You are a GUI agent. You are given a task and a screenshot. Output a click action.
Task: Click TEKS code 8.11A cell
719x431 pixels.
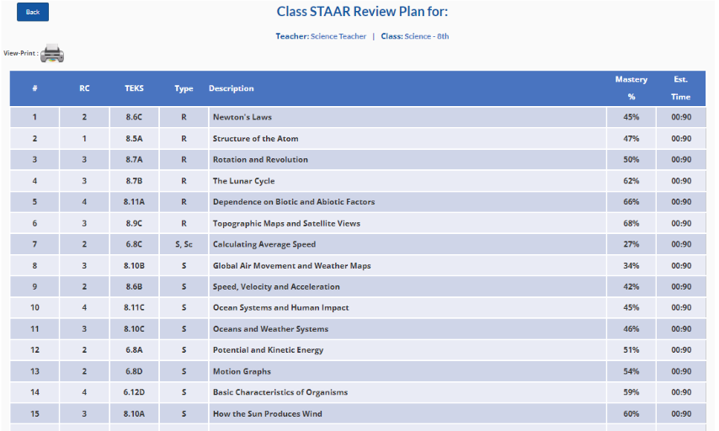point(134,202)
